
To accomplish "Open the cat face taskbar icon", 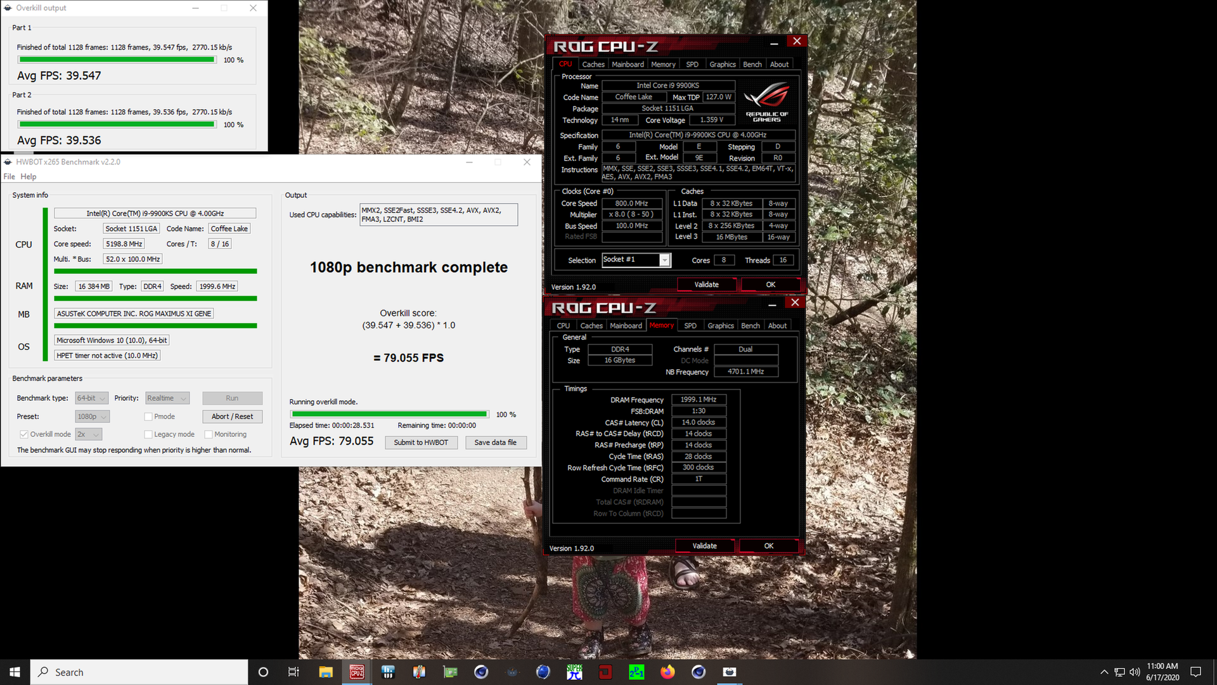I will (512, 672).
